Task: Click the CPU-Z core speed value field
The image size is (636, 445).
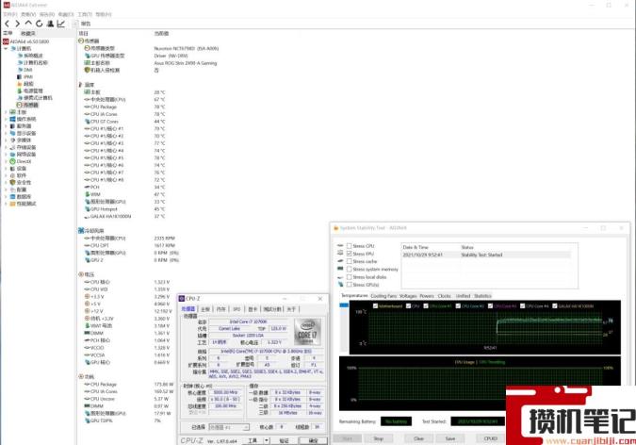Action: coord(226,392)
